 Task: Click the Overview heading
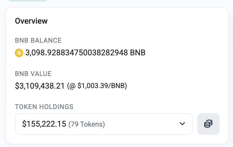point(31,21)
